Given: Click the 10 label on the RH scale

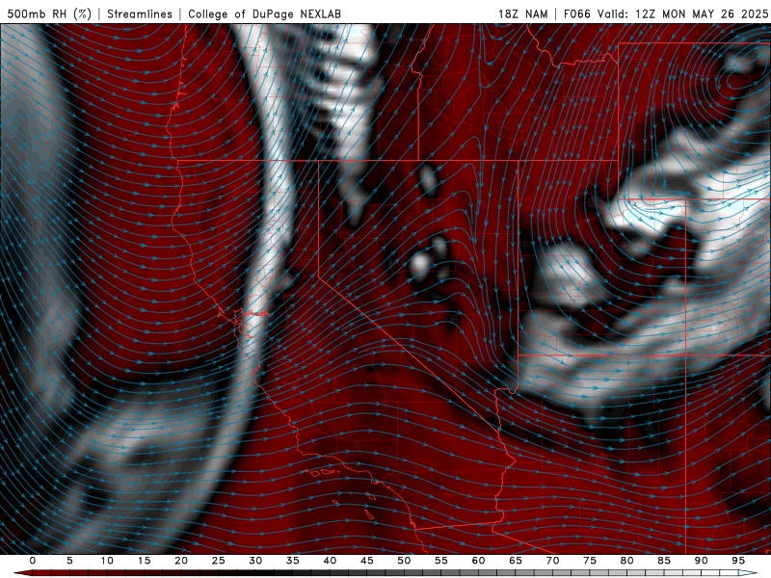Looking at the screenshot, I should (x=107, y=561).
